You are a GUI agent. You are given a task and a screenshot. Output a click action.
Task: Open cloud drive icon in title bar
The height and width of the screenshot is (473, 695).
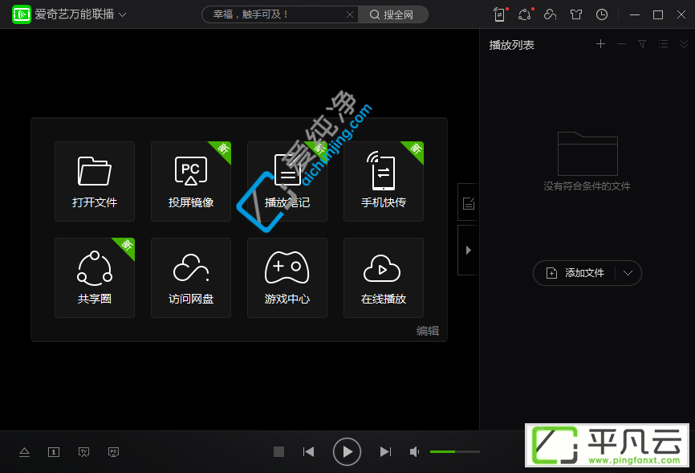click(550, 14)
